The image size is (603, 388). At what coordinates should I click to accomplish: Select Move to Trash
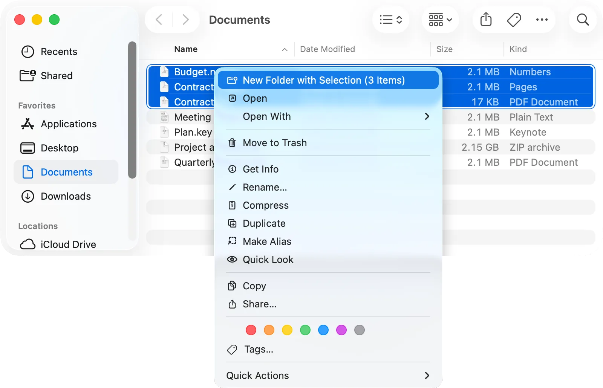(x=328, y=143)
